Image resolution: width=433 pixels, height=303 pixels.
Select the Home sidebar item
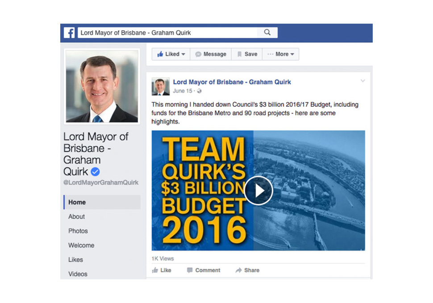(x=102, y=202)
